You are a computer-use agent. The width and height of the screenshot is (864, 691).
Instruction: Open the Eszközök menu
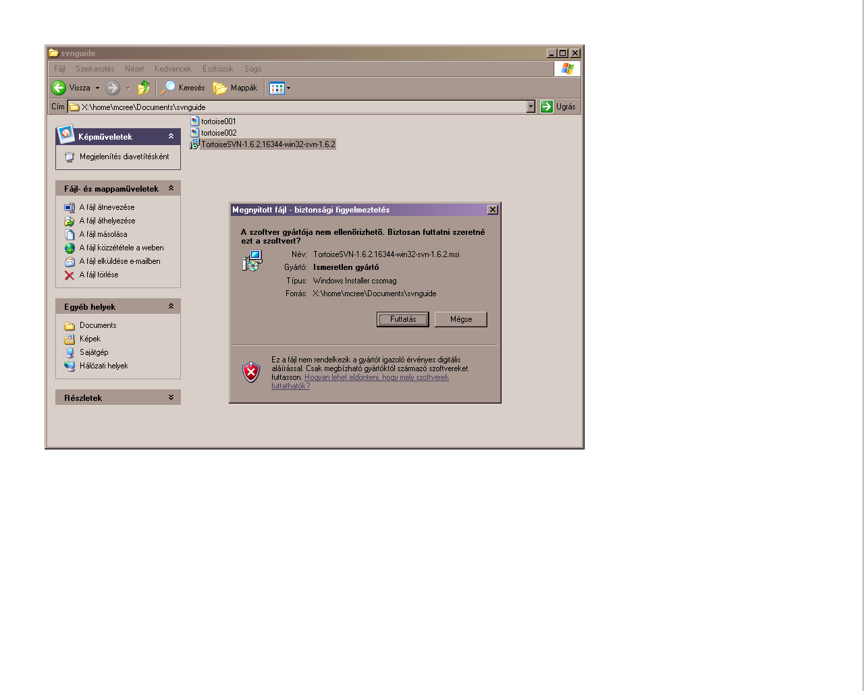coord(218,69)
